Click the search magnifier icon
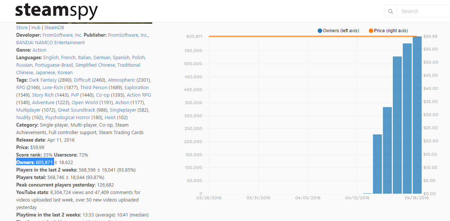 coord(390,12)
